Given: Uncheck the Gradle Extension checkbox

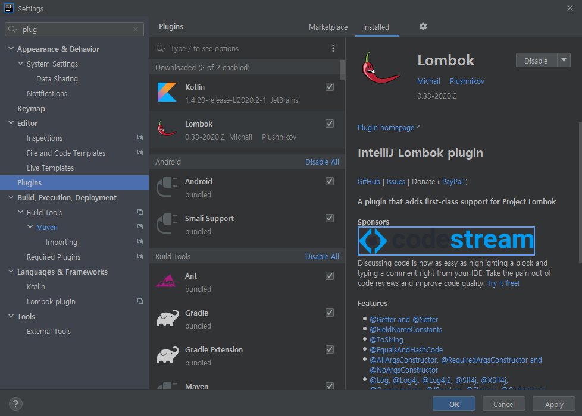Looking at the screenshot, I should (330, 349).
